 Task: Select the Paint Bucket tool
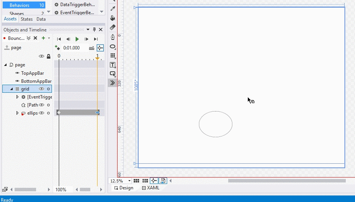point(113,18)
